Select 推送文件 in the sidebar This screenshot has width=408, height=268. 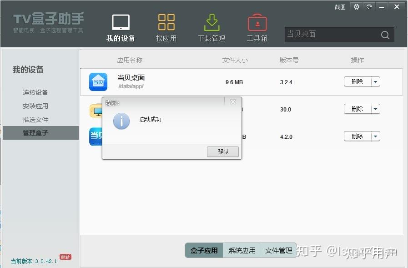tap(35, 120)
